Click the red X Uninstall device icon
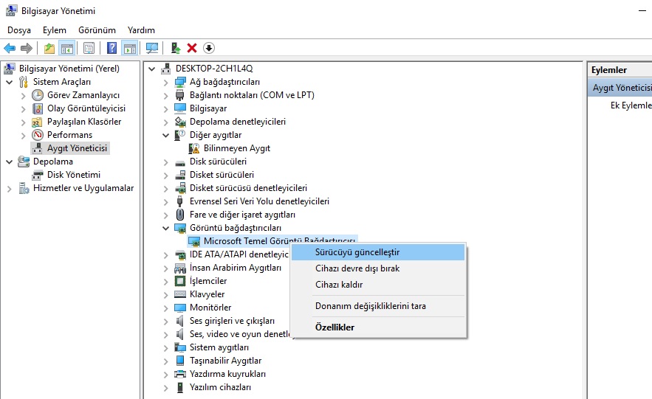 (x=192, y=48)
